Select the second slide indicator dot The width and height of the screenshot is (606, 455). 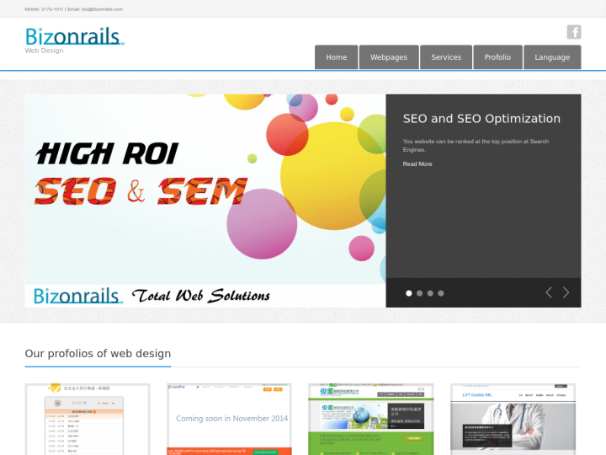(x=419, y=293)
